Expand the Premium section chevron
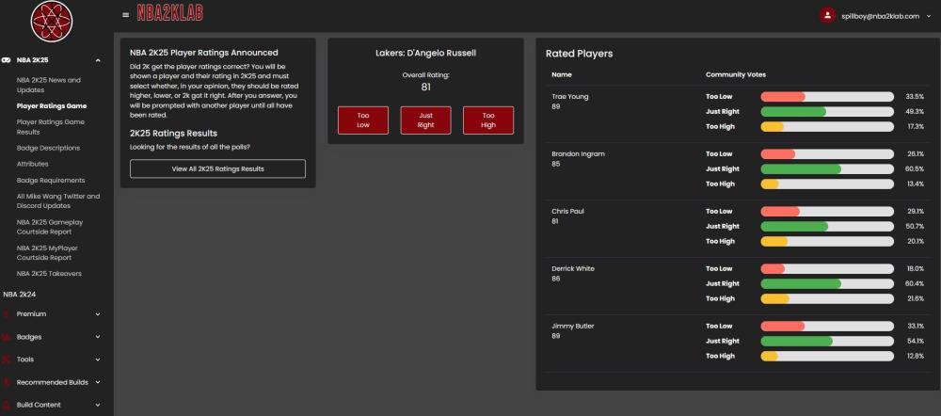Screen dimensions: 941x416 point(98,313)
